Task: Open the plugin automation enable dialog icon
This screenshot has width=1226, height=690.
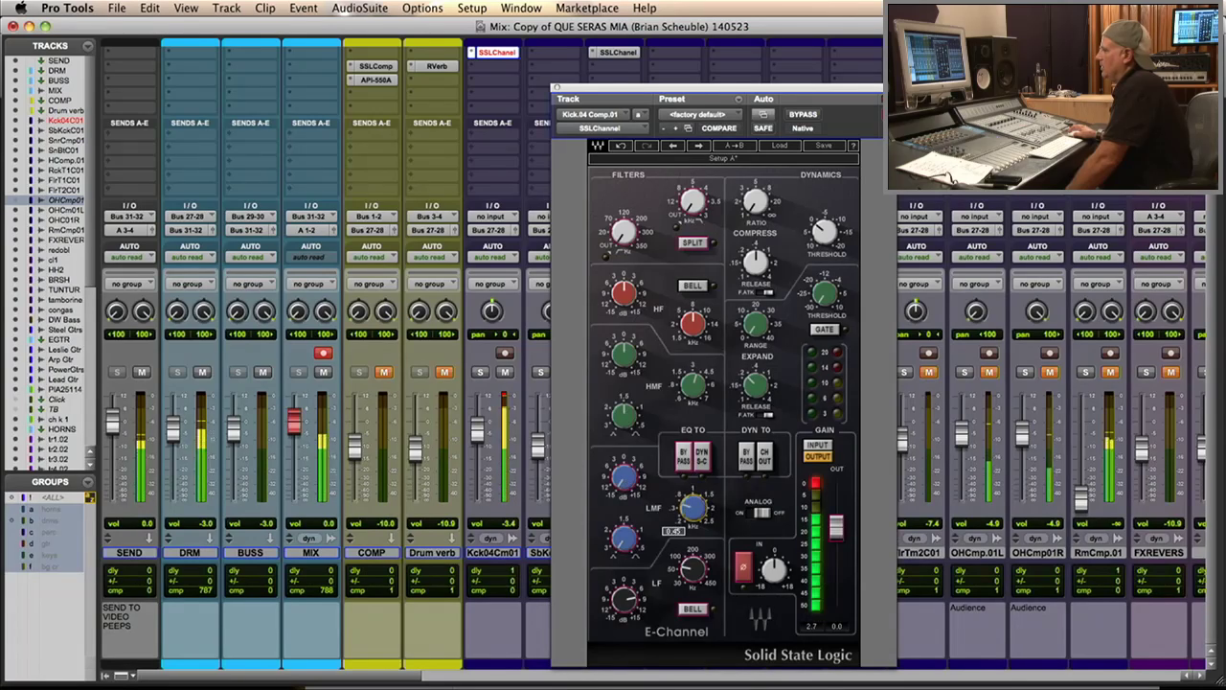Action: click(763, 114)
